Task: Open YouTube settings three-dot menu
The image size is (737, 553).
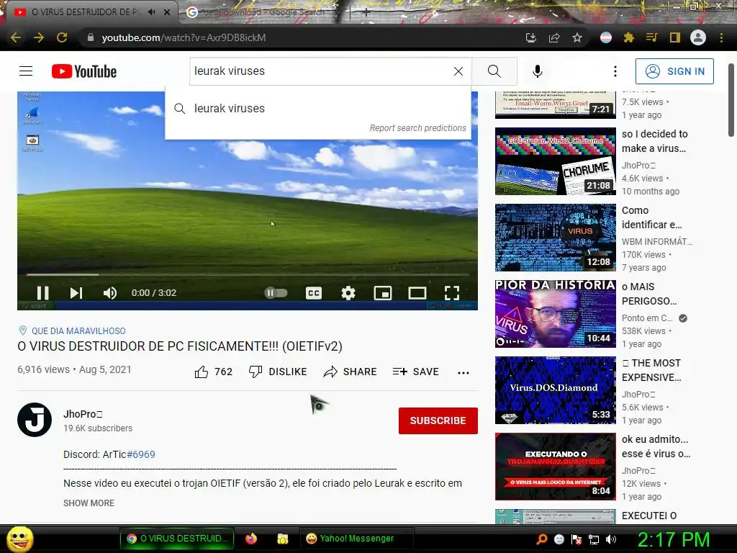Action: pyautogui.click(x=615, y=71)
